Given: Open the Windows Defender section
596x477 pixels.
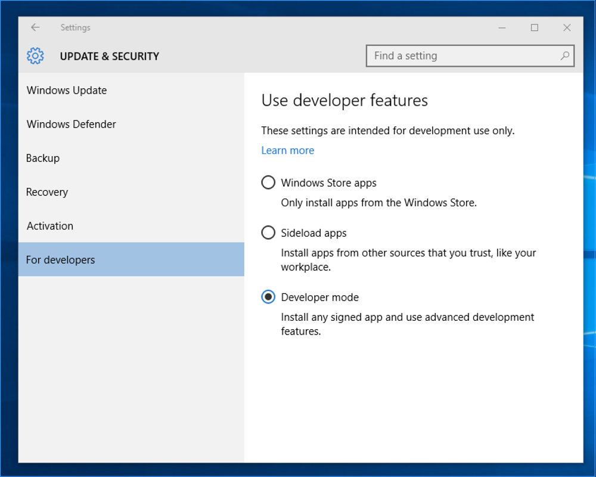Looking at the screenshot, I should pos(131,124).
